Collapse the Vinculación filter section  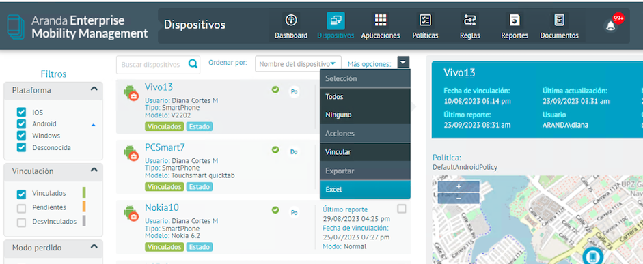[94, 170]
